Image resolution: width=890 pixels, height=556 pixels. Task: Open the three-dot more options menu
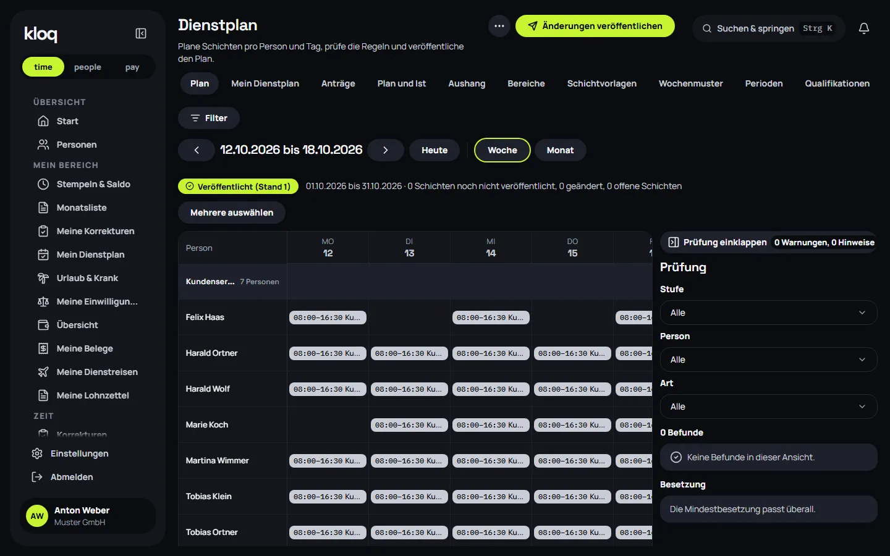pos(499,26)
